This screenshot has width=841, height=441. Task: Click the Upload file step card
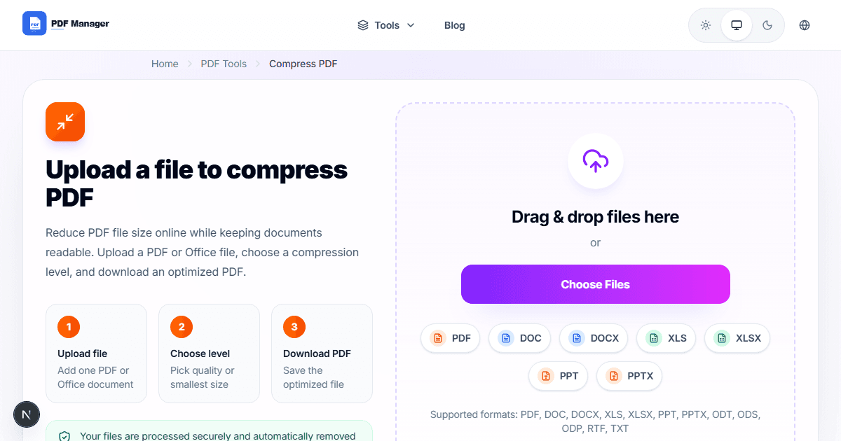click(97, 353)
